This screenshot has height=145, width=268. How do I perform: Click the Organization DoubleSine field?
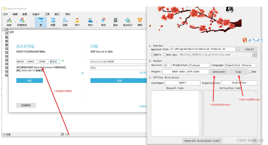pos(239,83)
